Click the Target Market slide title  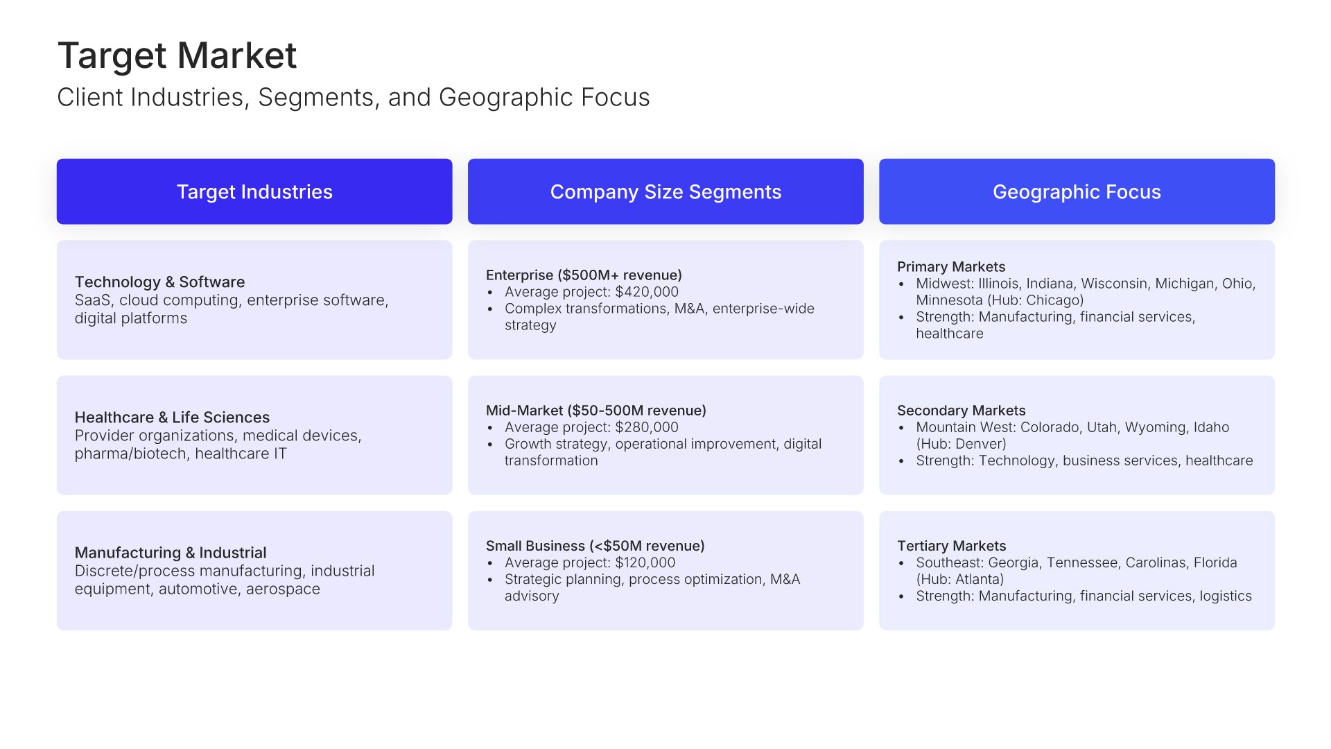tap(177, 55)
